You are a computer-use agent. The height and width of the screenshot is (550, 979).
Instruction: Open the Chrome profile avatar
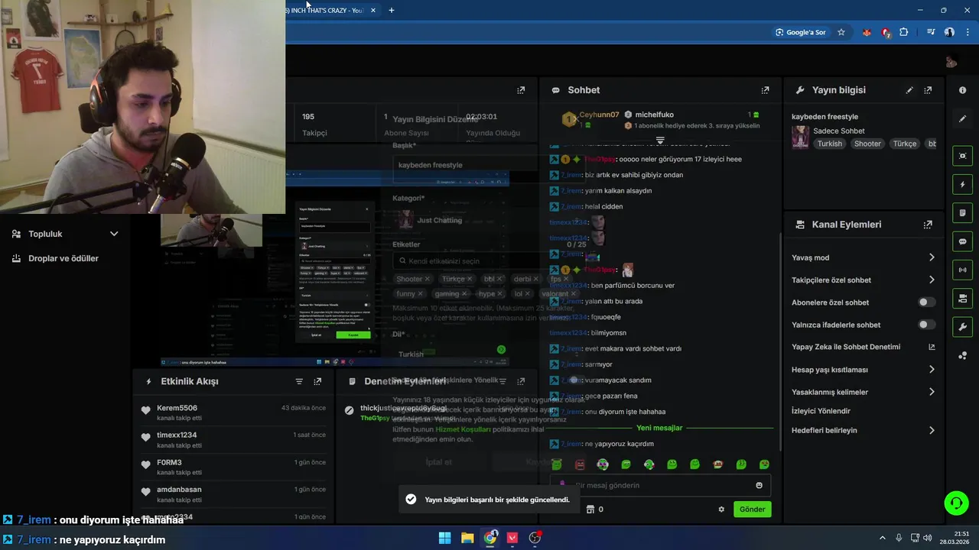[949, 32]
